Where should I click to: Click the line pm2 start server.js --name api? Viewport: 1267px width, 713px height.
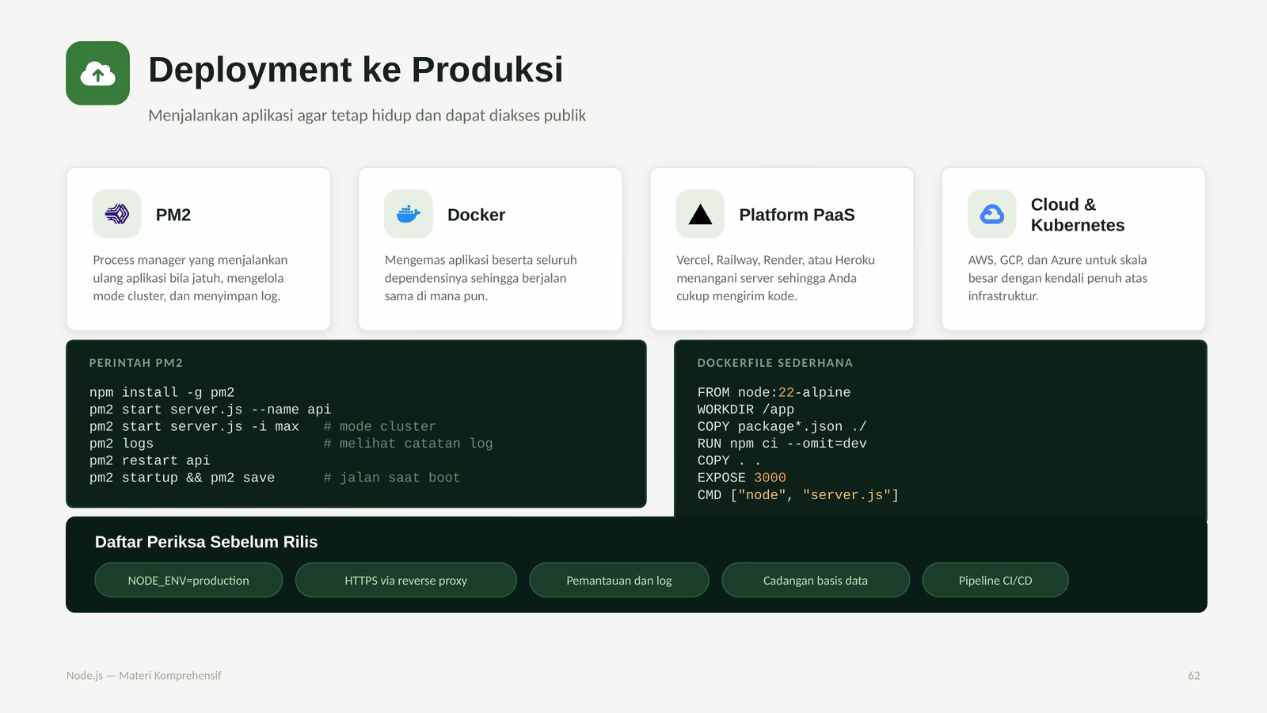click(210, 410)
